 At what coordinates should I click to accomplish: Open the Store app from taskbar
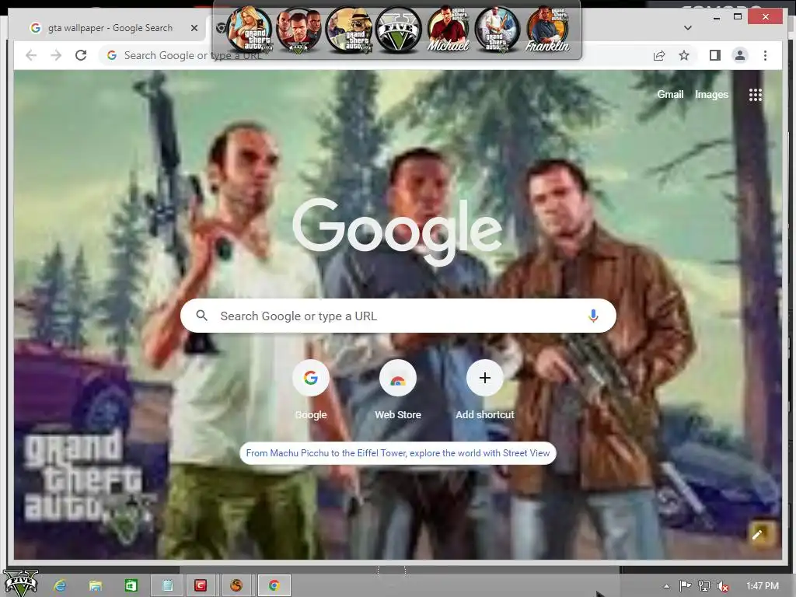(x=131, y=586)
